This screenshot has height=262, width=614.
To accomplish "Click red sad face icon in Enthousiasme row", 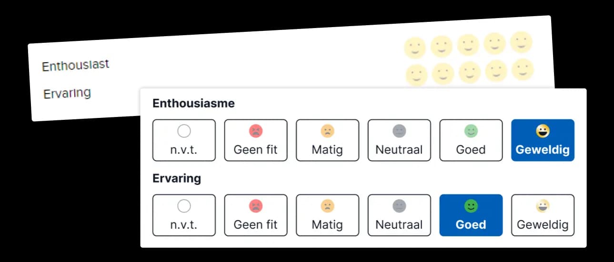I will point(256,131).
